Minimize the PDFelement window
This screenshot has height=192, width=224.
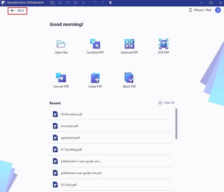coord(201,3)
